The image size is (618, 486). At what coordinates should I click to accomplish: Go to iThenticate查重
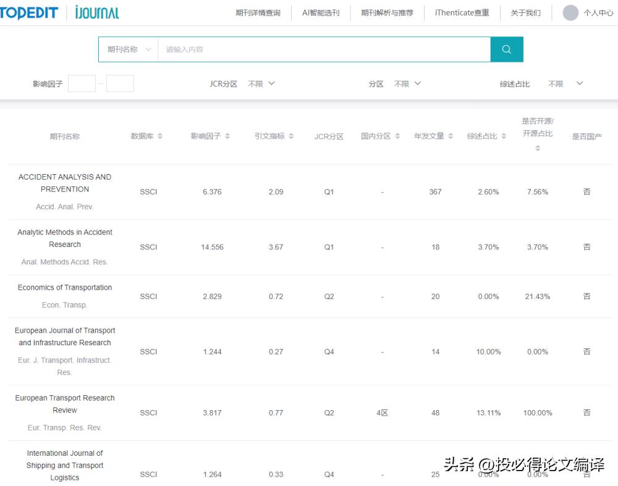462,12
